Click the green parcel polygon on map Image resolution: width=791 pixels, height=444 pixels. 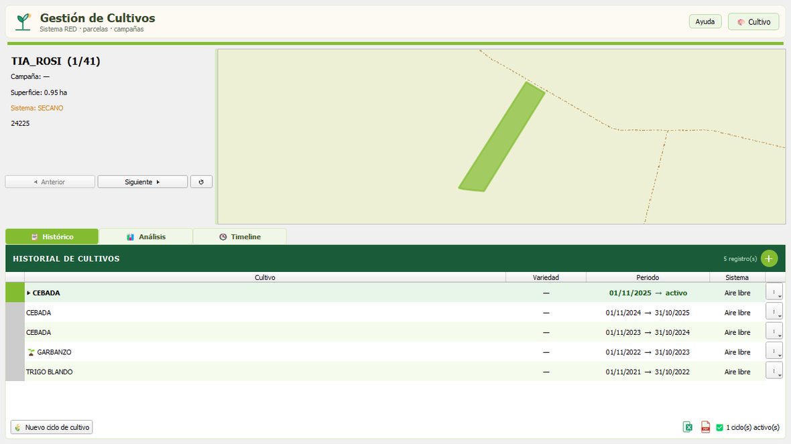pyautogui.click(x=502, y=137)
